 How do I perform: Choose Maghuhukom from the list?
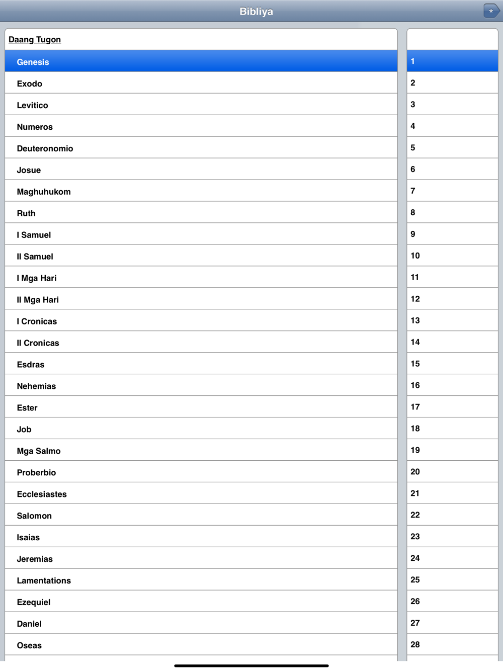pyautogui.click(x=201, y=191)
